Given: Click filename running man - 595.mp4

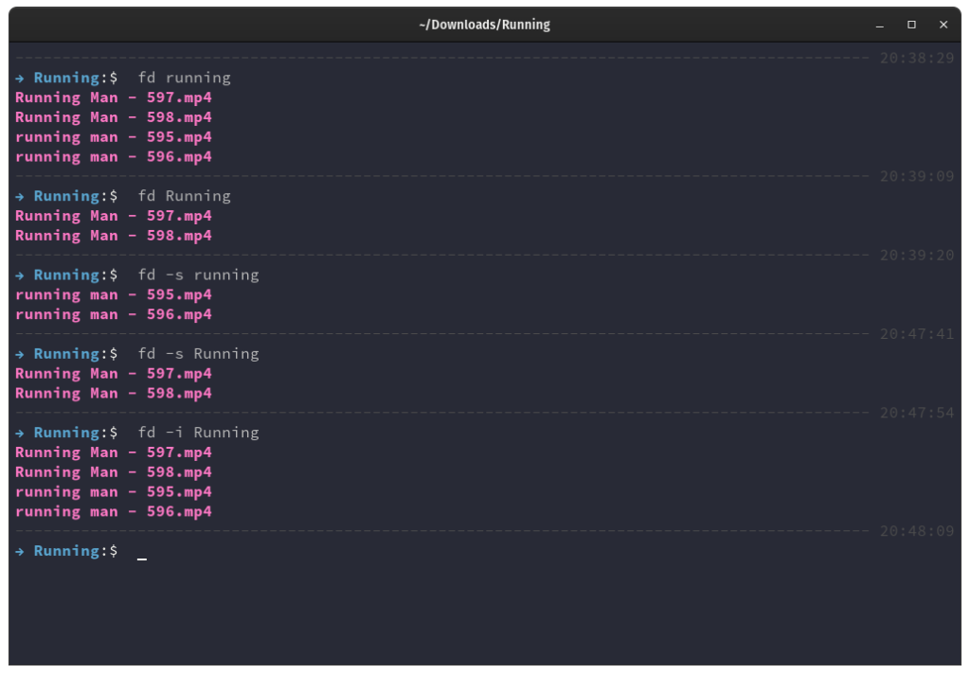Looking at the screenshot, I should click(x=113, y=136).
